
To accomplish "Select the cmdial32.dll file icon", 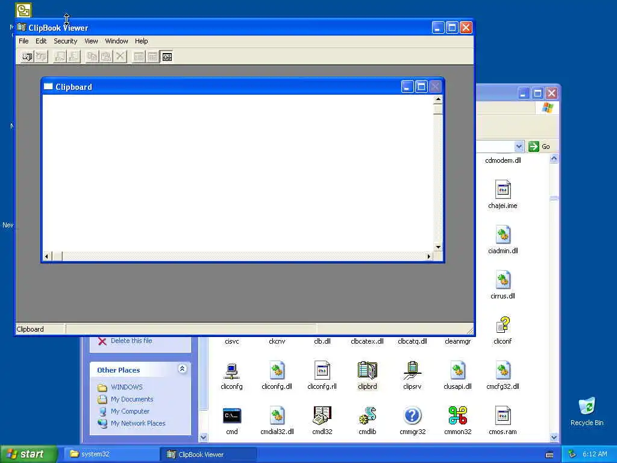I will [277, 416].
